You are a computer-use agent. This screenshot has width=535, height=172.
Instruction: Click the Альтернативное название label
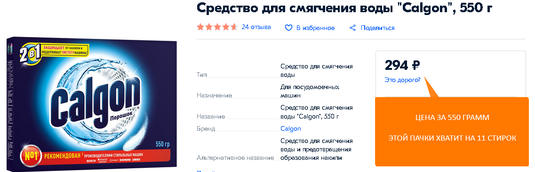tap(235, 158)
